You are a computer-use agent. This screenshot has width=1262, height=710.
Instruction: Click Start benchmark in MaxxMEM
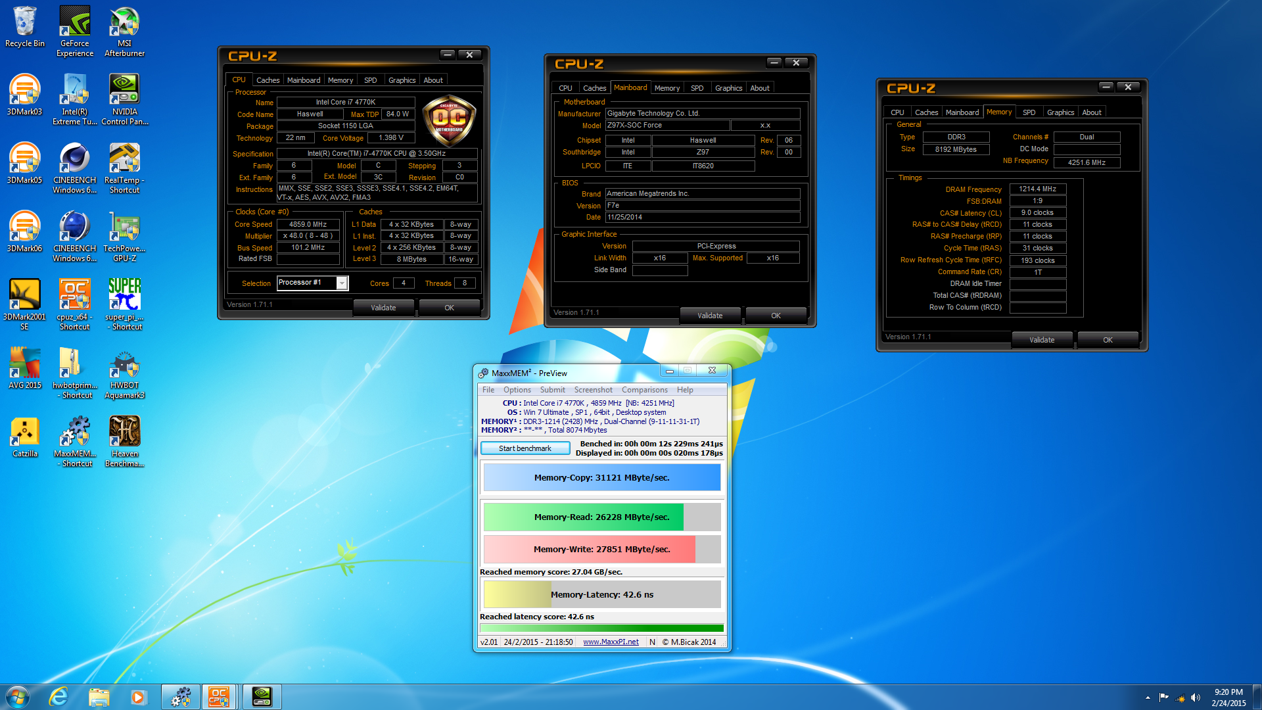[525, 448]
